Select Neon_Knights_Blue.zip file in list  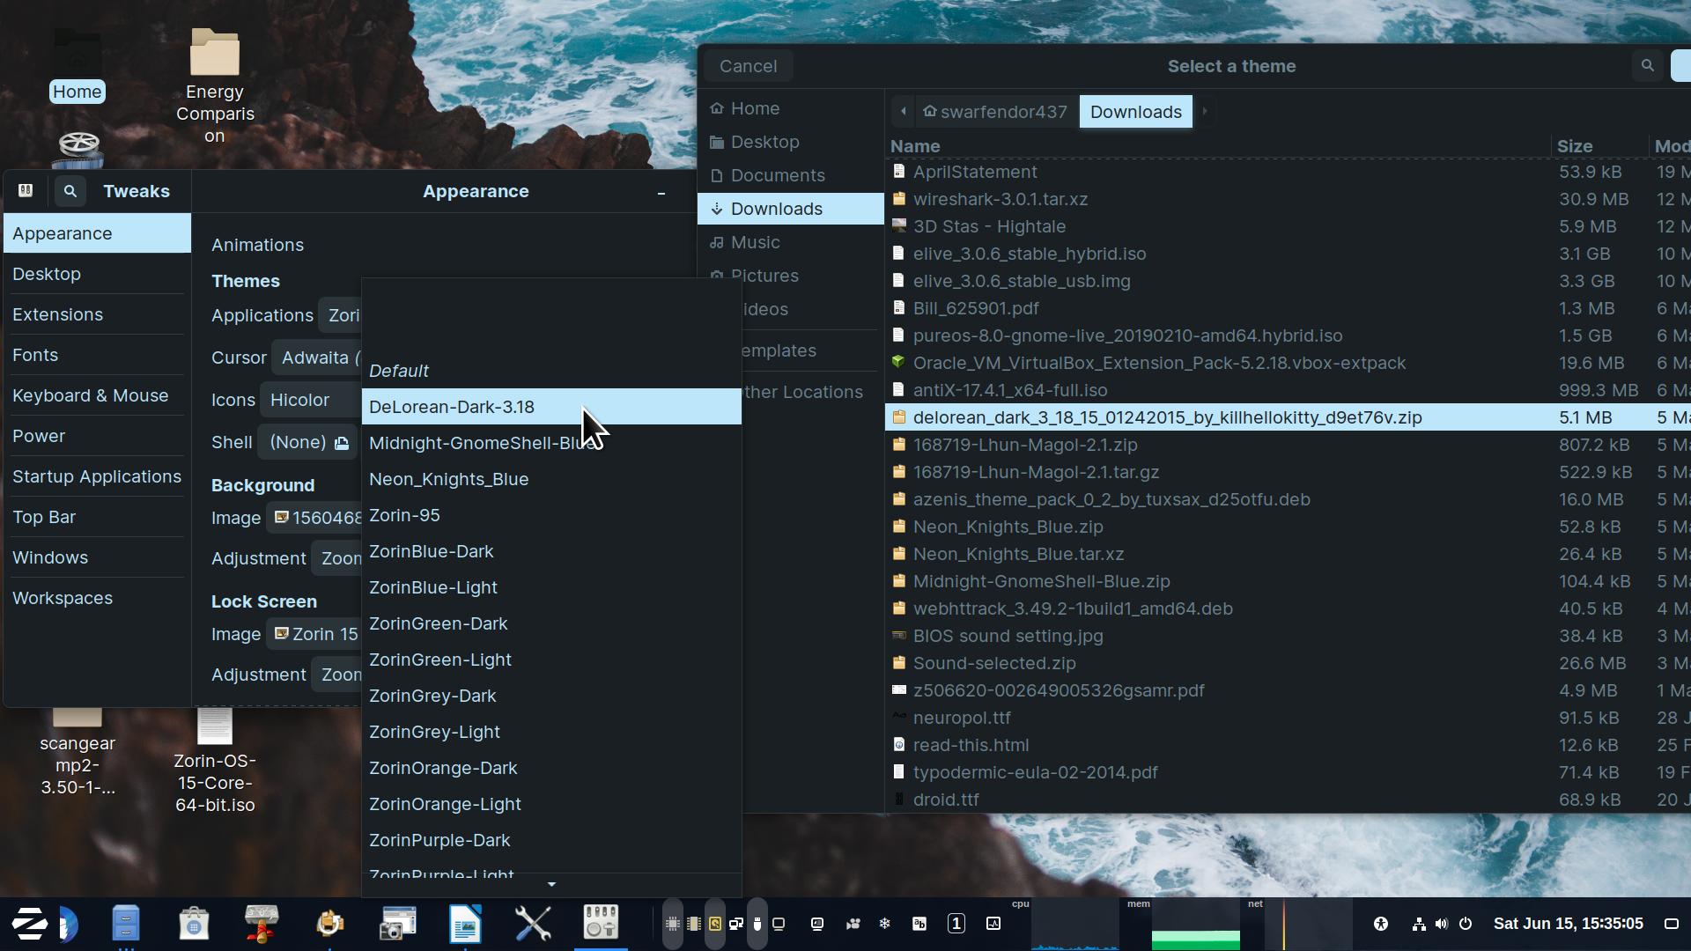[x=1008, y=527]
